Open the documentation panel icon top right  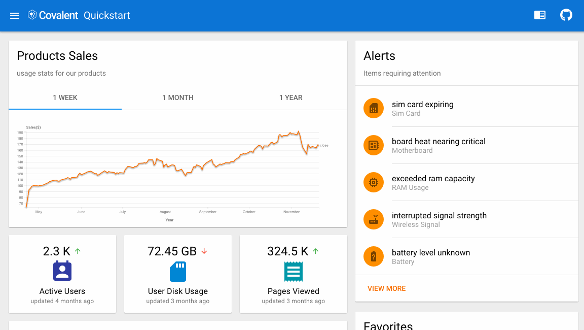(539, 15)
